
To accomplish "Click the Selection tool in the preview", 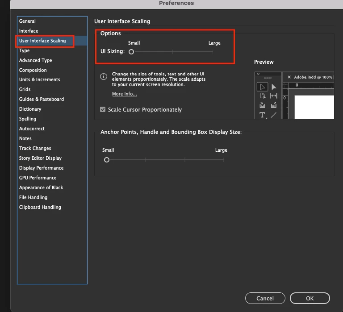I will [262, 87].
